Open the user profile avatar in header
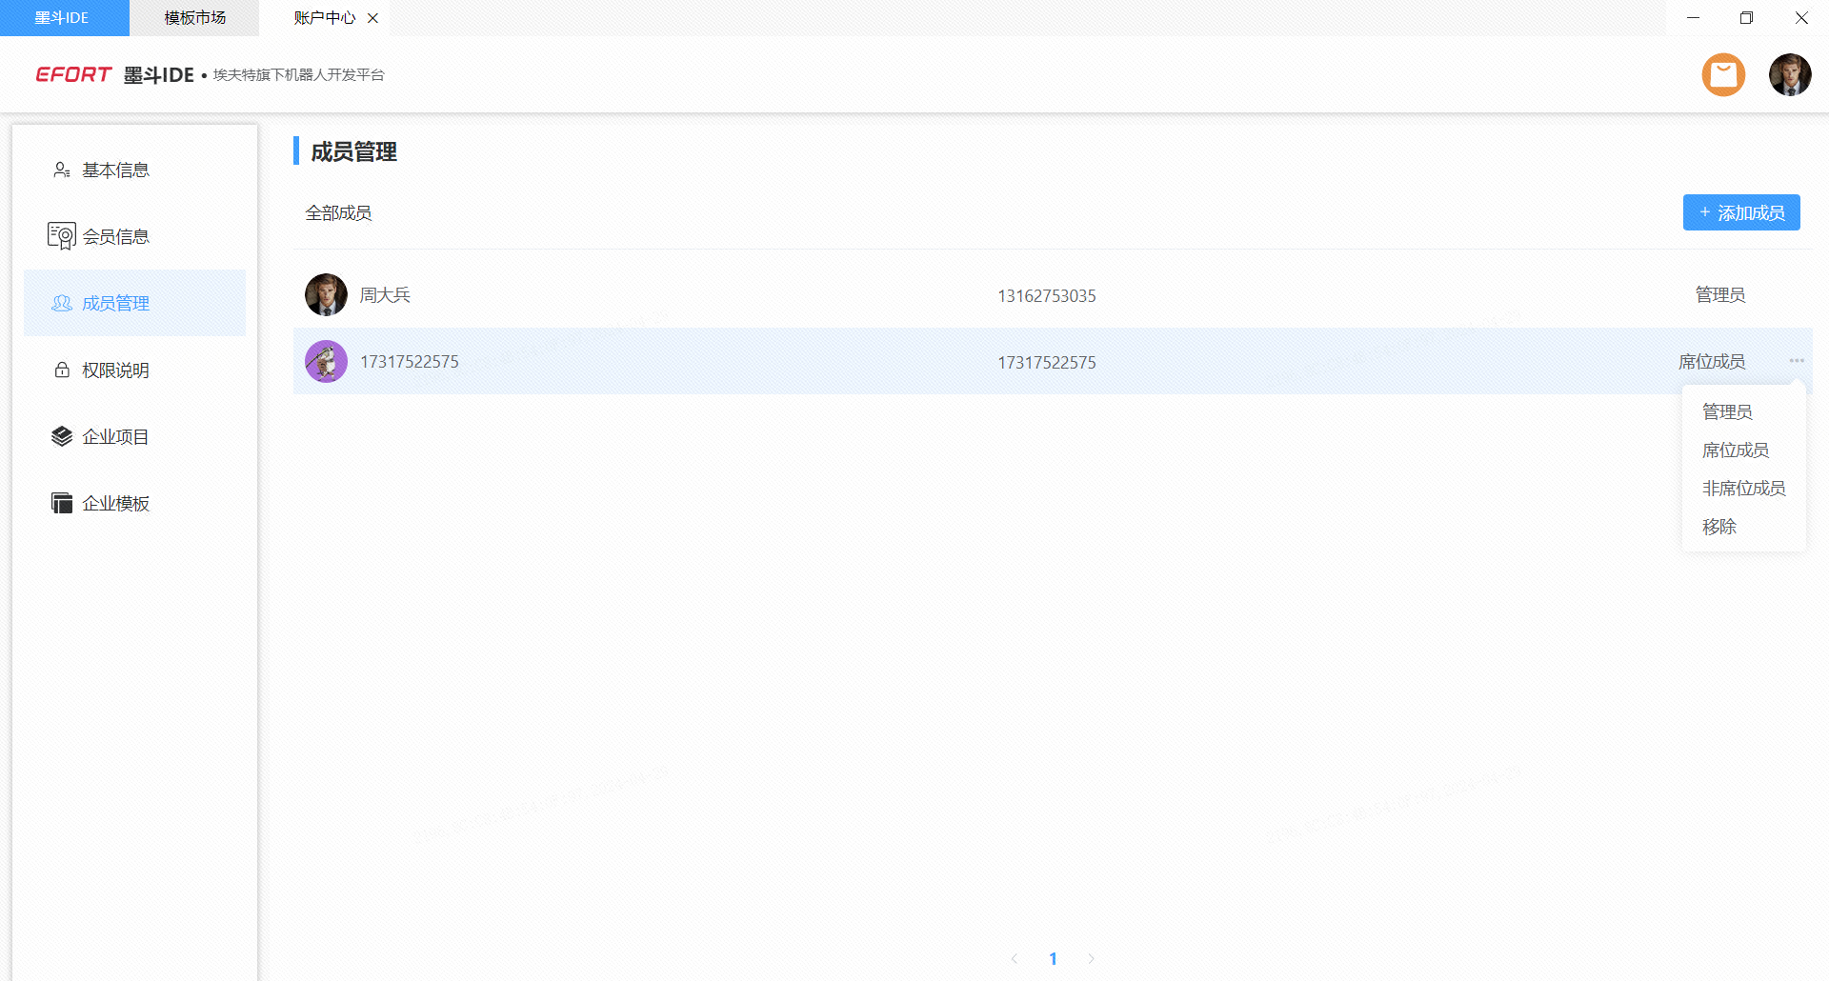This screenshot has height=981, width=1829. 1790,75
